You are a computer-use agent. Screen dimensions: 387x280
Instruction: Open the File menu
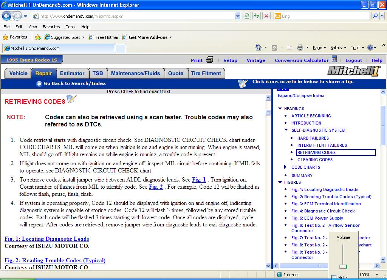coord(6,27)
